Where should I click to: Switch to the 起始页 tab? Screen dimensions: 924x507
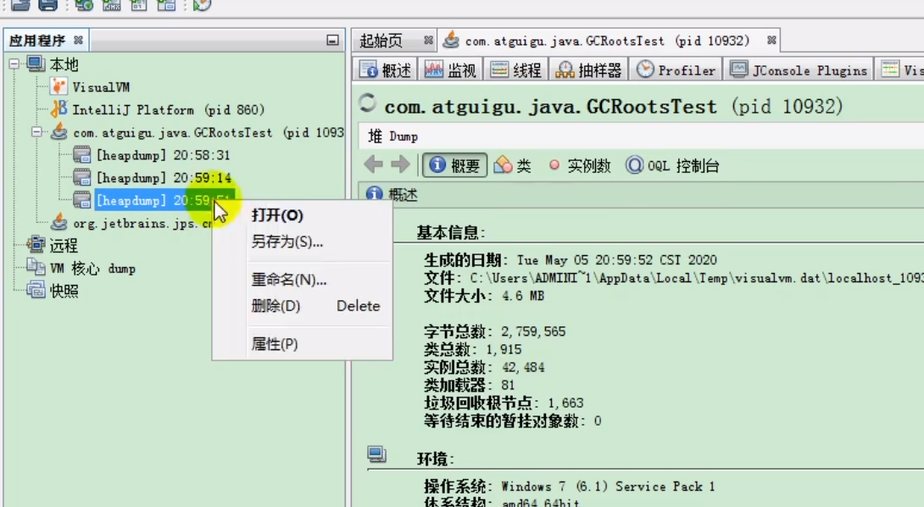click(x=381, y=41)
